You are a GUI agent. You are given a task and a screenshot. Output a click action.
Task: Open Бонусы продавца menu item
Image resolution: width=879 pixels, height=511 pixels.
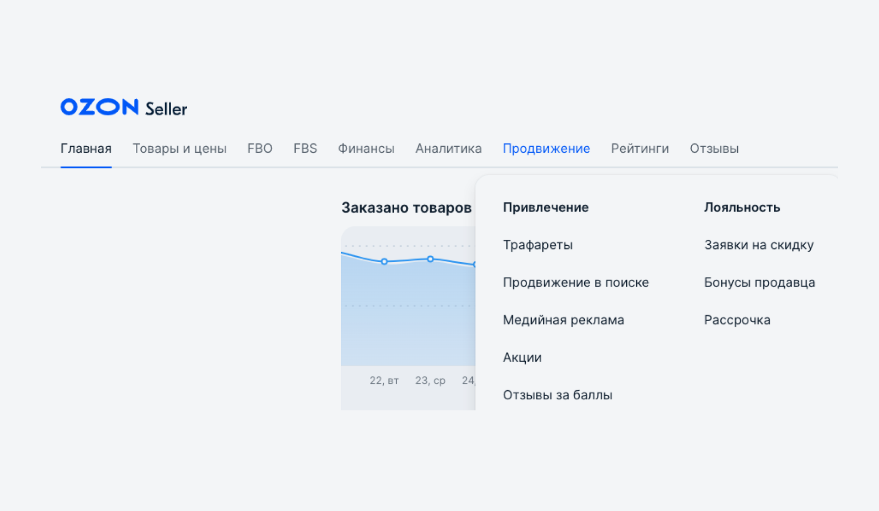click(760, 282)
